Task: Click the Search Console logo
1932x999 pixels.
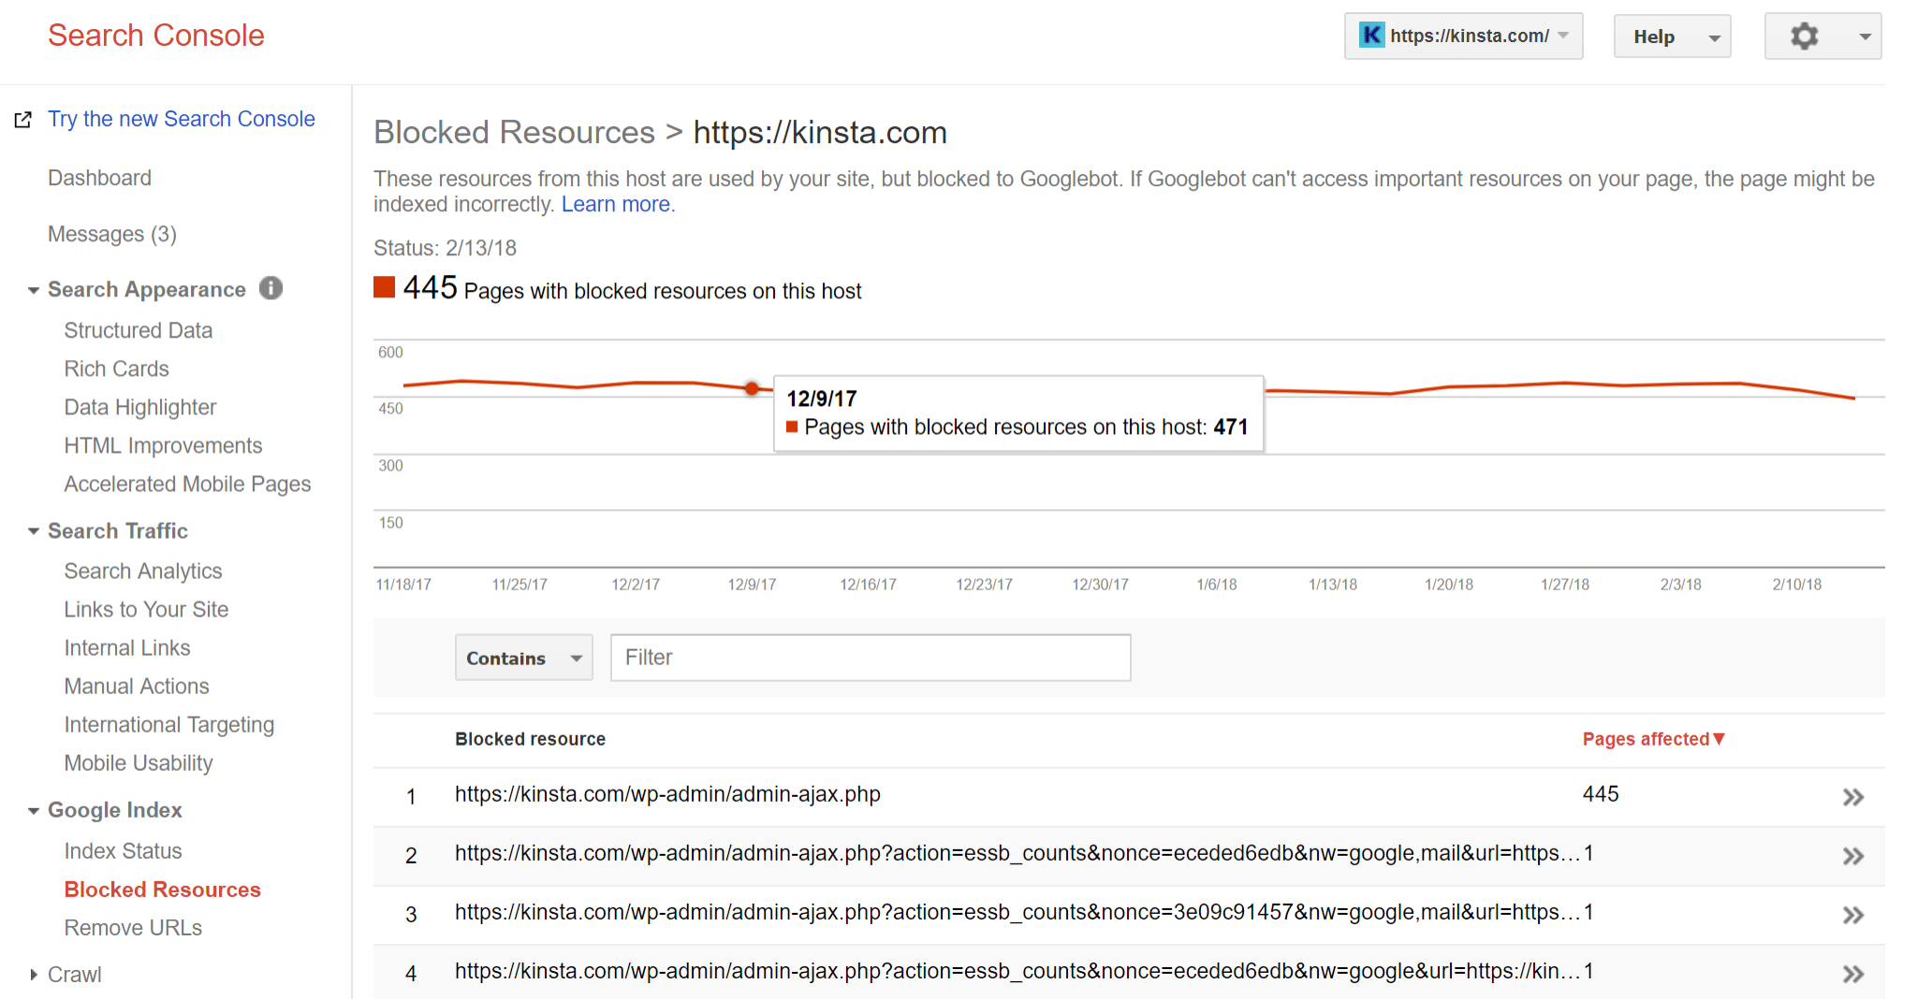Action: click(x=155, y=36)
